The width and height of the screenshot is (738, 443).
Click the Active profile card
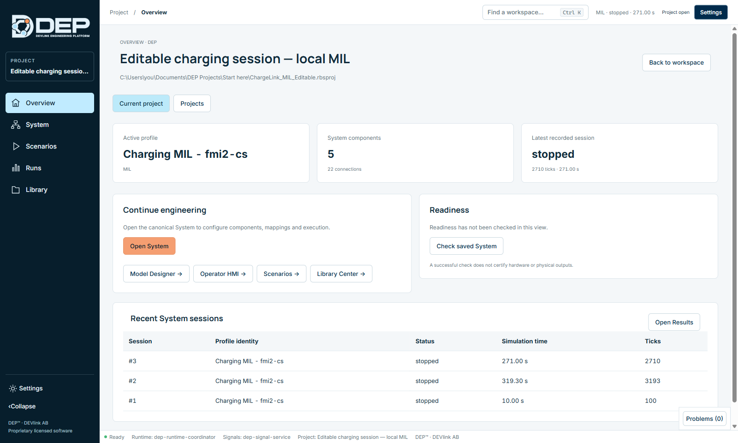(211, 153)
